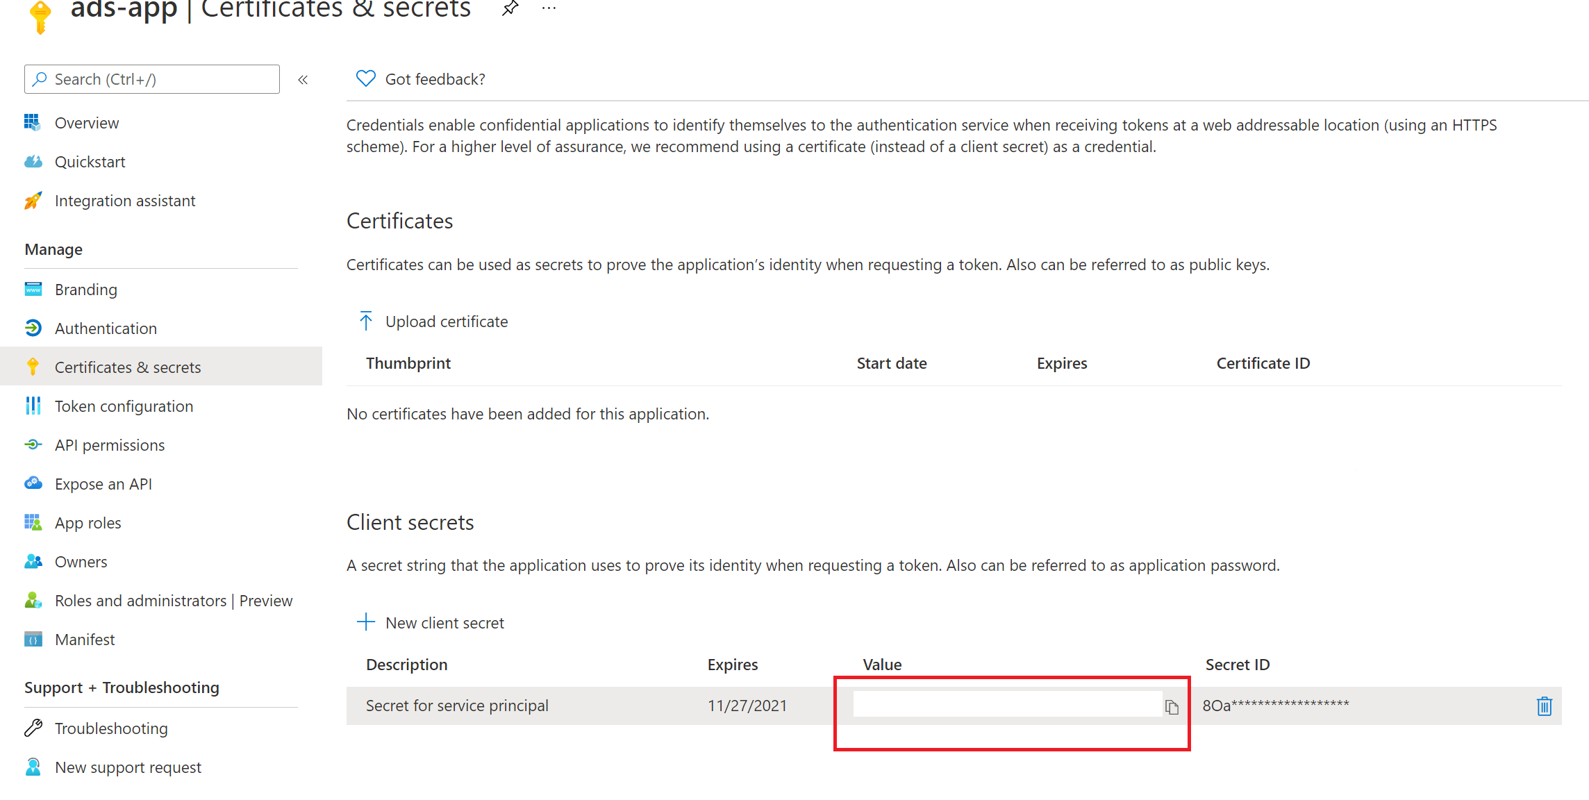Viewport: 1589px width, 800px height.
Task: Click the Token configuration icon
Action: pyautogui.click(x=31, y=406)
